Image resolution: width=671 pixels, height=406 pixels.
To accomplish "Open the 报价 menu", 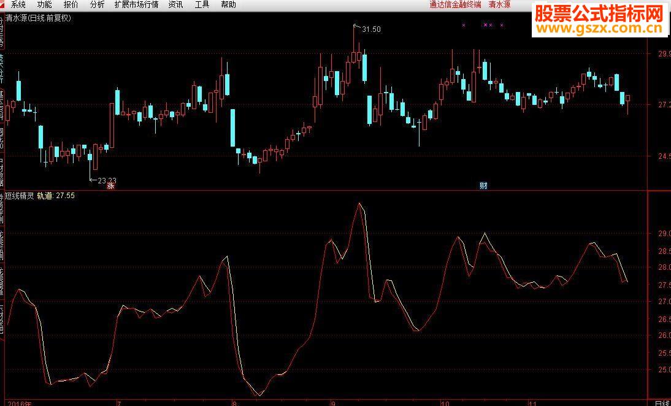I will tap(71, 5).
